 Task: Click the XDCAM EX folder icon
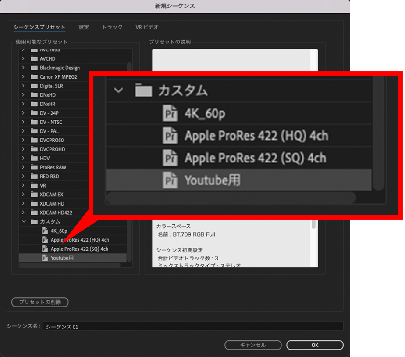coord(34,195)
